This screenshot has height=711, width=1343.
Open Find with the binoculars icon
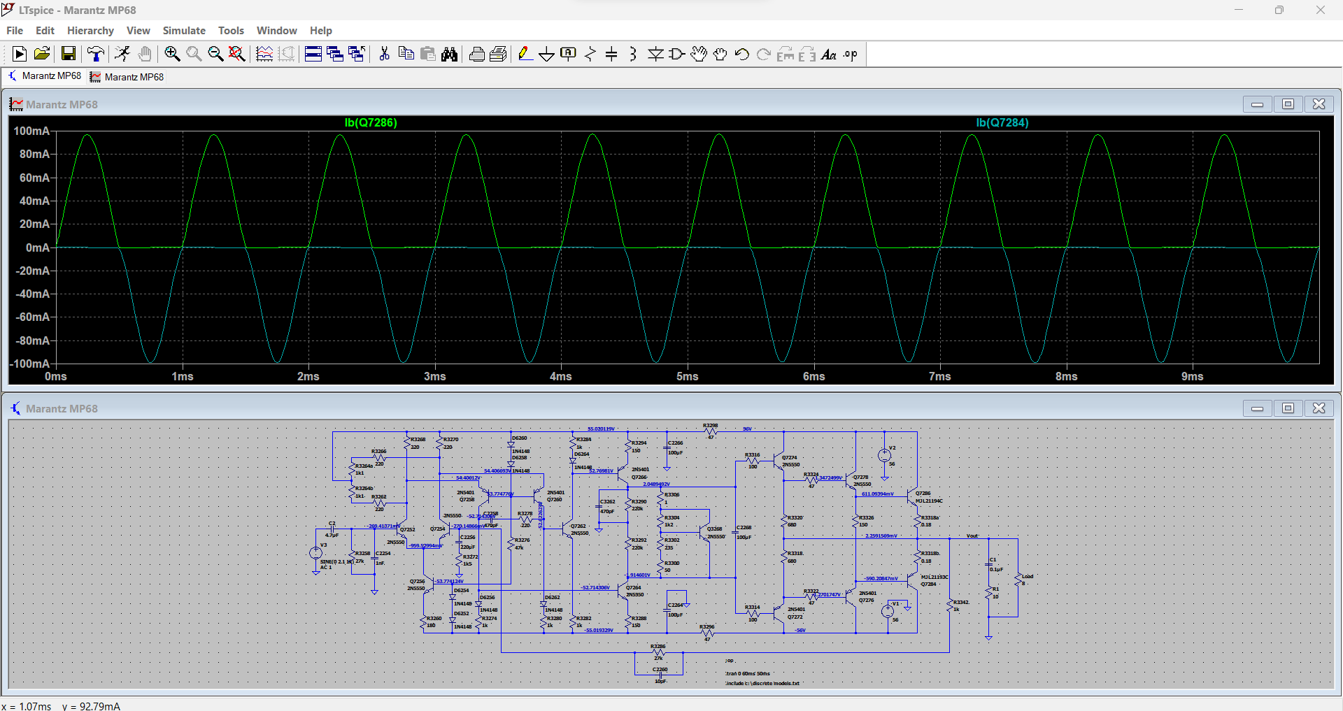click(449, 54)
